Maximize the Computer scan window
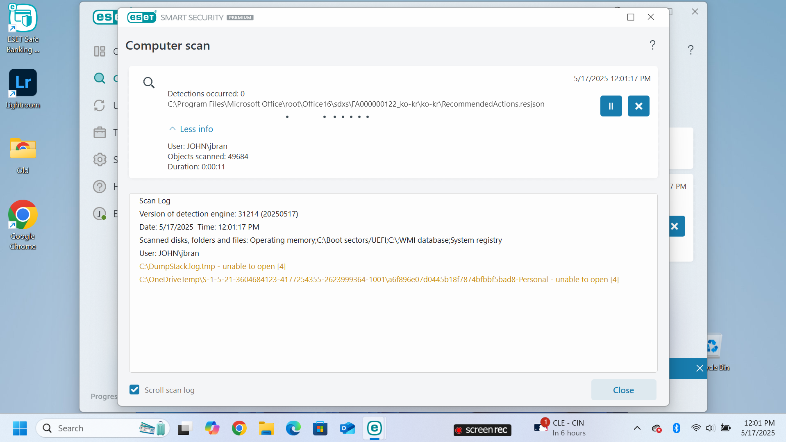The height and width of the screenshot is (442, 786). [631, 17]
